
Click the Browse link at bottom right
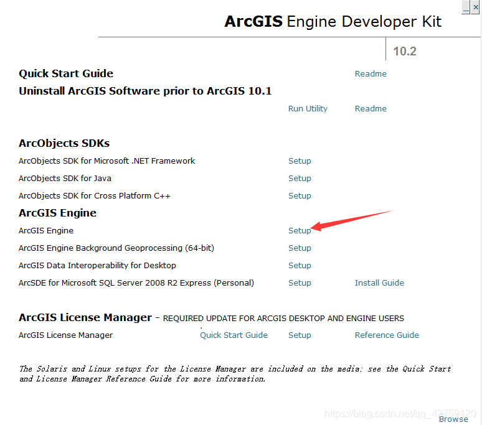pyautogui.click(x=453, y=419)
